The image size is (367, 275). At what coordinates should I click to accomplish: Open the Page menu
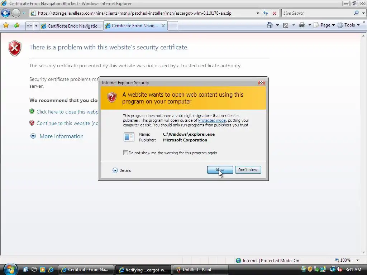[324, 25]
